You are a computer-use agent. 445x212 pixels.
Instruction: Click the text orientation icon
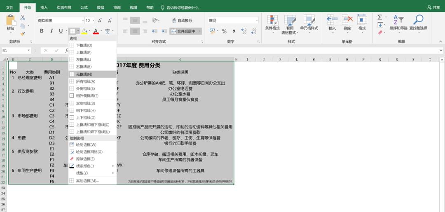[x=155, y=21]
